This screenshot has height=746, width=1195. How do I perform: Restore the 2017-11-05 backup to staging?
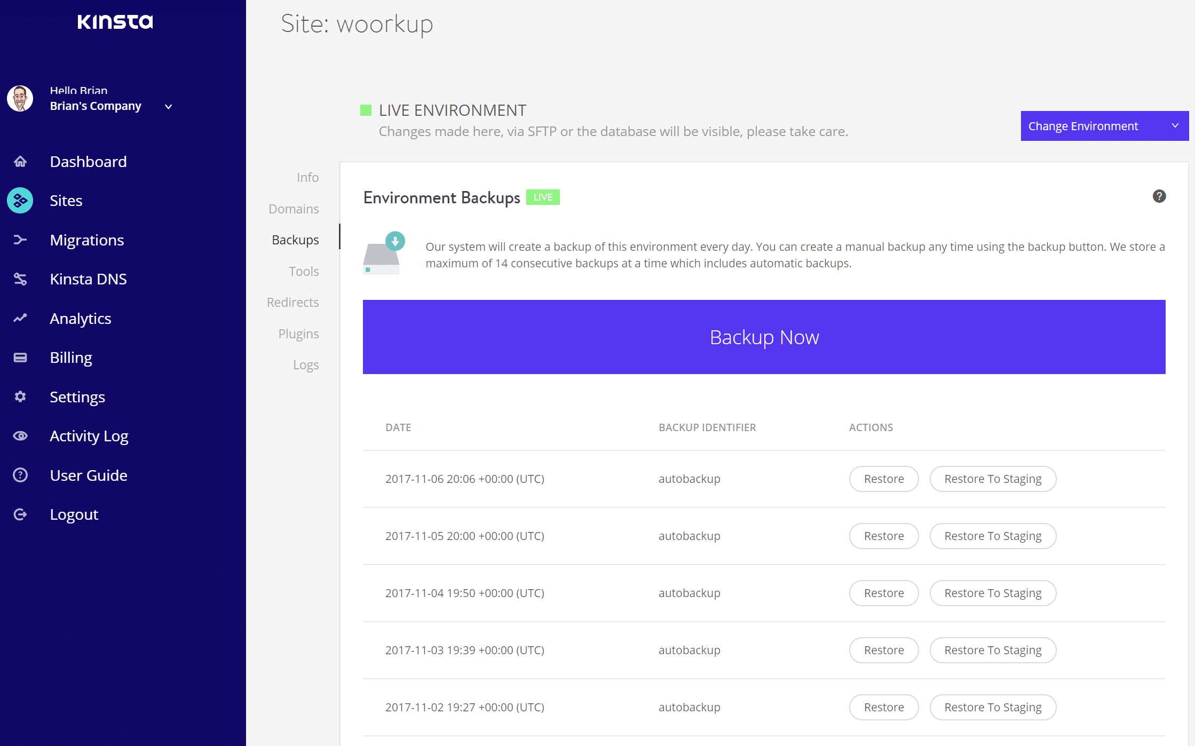point(993,536)
